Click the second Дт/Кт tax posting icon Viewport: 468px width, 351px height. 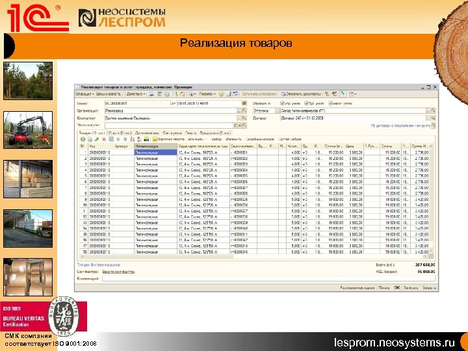pyautogui.click(x=334, y=94)
